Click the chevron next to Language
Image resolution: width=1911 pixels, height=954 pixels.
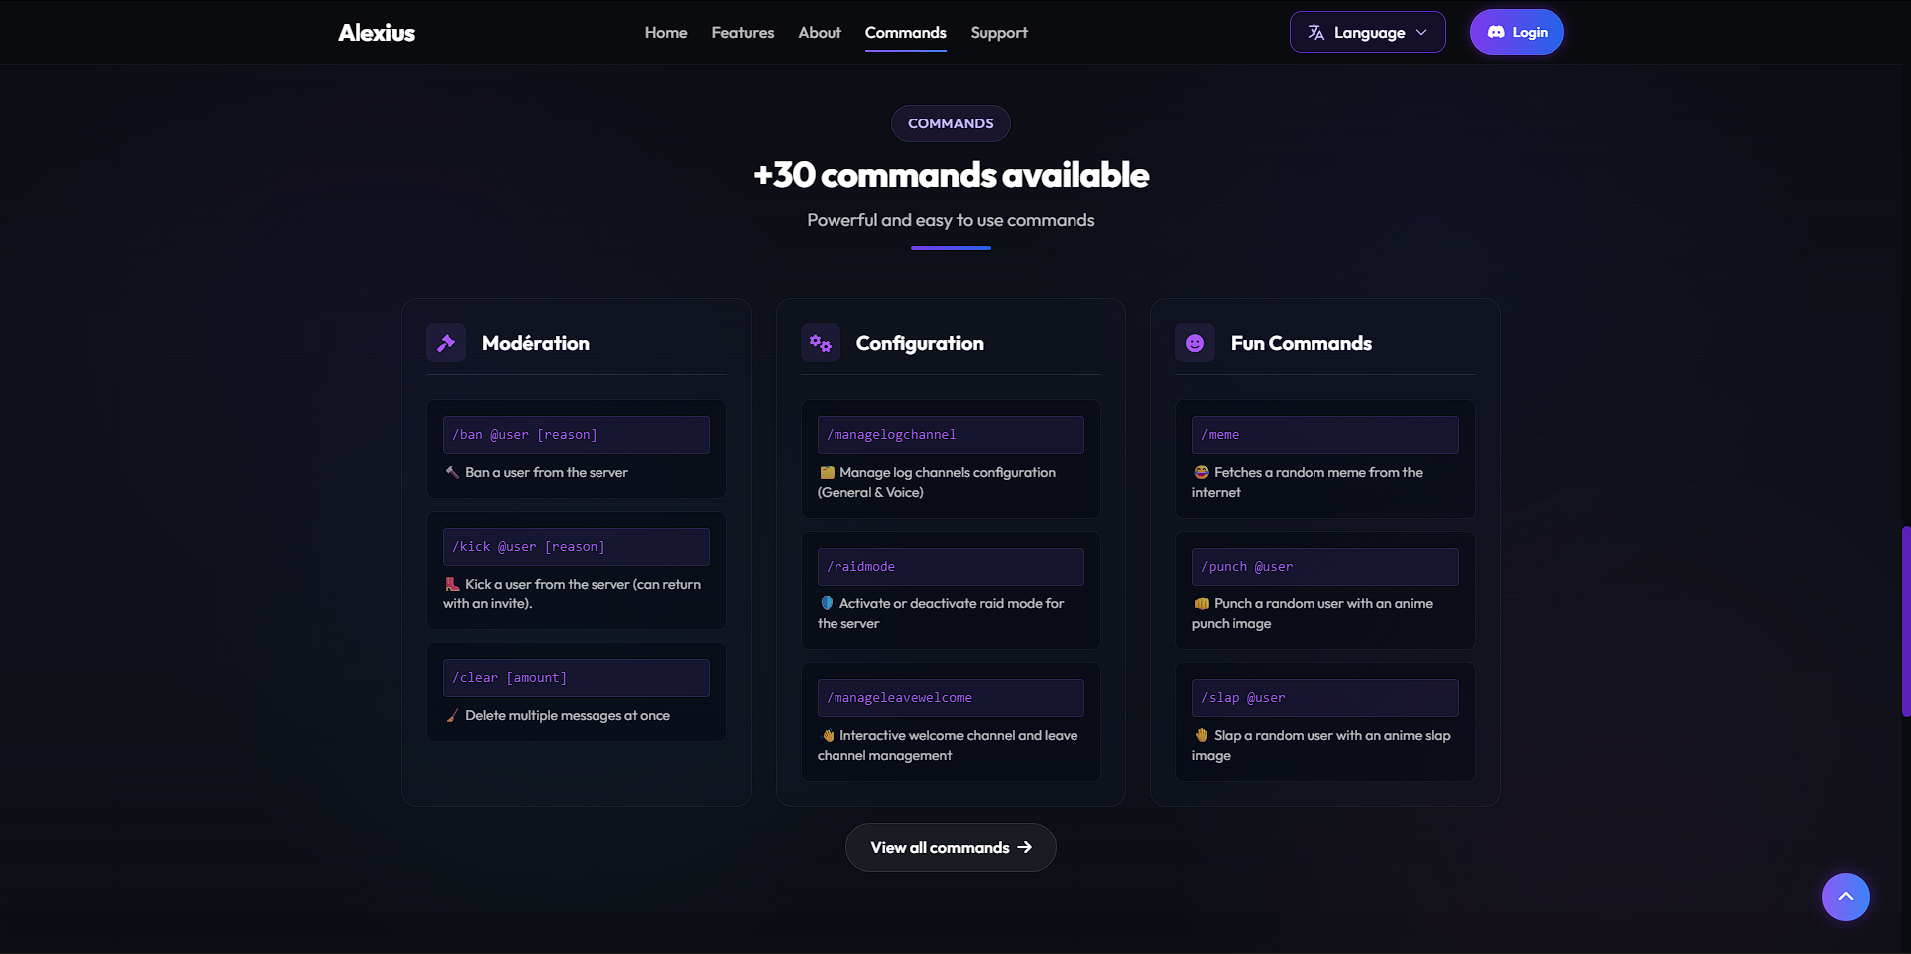click(x=1423, y=32)
